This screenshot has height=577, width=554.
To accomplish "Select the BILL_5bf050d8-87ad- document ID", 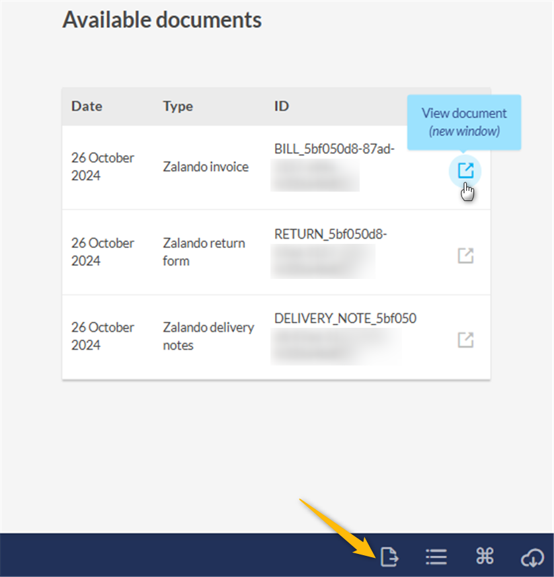I will coord(334,149).
